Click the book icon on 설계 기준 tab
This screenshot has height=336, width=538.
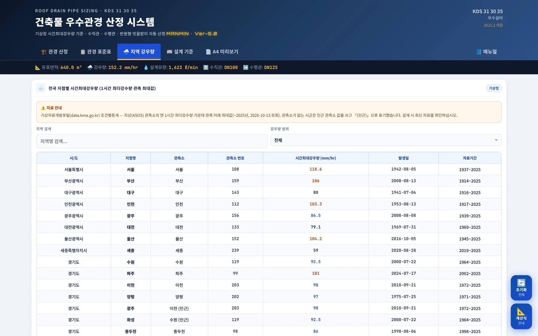pos(169,52)
